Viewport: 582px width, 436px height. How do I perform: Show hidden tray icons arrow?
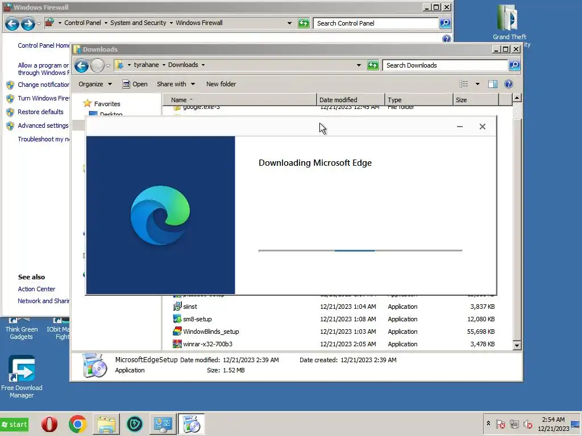click(488, 423)
